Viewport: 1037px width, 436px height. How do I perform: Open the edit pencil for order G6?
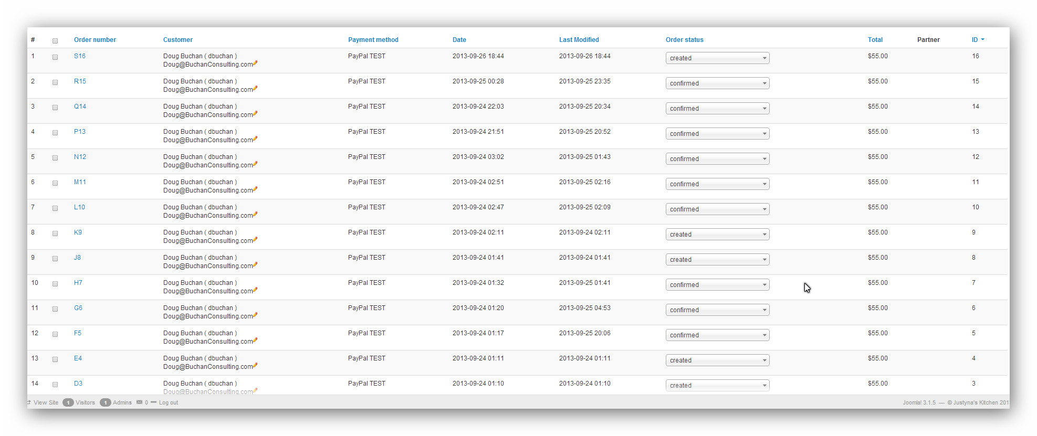click(255, 315)
